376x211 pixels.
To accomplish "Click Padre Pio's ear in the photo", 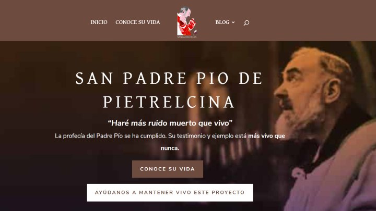I will pos(332,91).
